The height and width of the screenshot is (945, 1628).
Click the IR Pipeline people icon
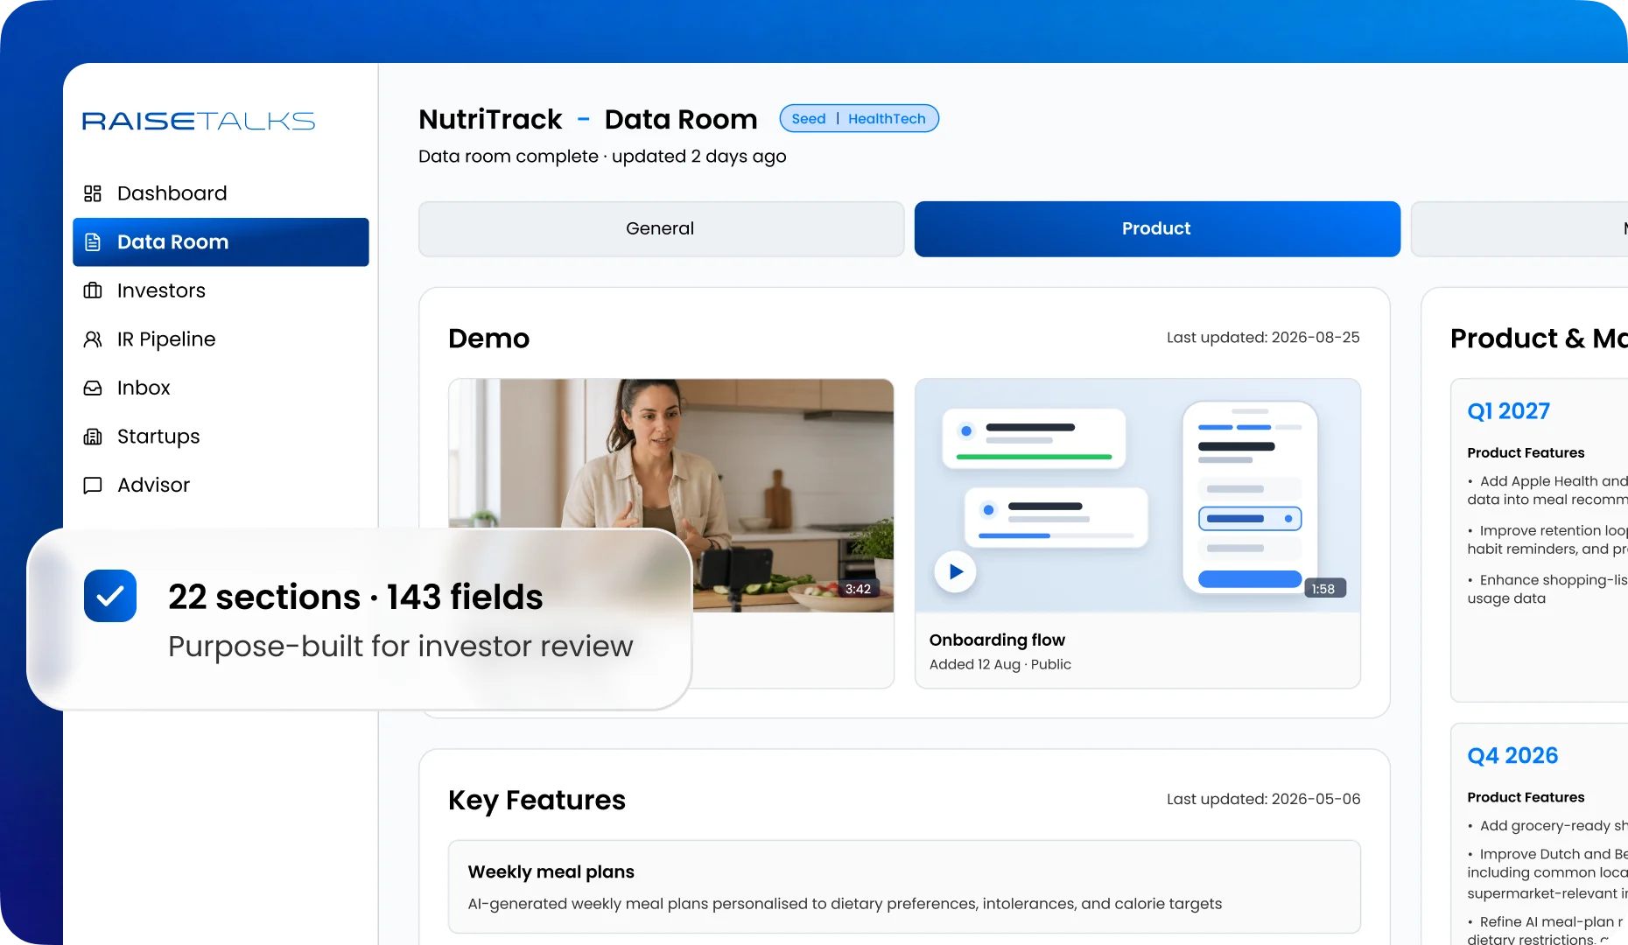(x=93, y=339)
